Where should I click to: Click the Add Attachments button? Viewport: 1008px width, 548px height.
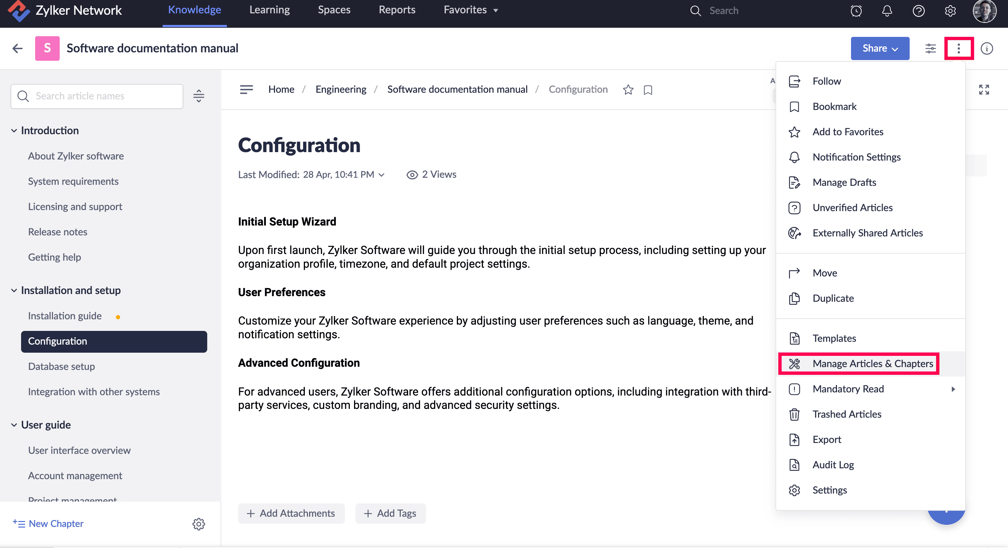(291, 513)
